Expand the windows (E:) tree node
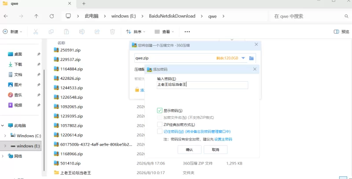The image size is (352, 179). tap(5, 146)
